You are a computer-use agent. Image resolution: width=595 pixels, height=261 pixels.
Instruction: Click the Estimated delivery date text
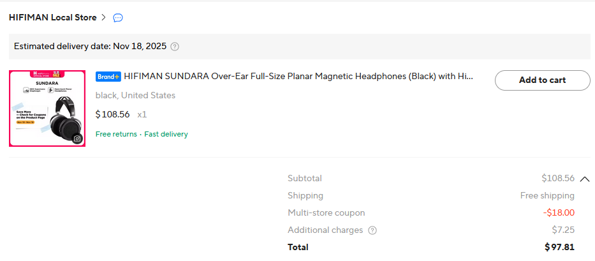coord(91,47)
